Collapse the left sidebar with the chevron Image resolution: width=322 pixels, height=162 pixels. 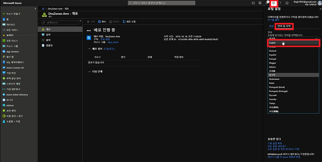tap(35, 8)
